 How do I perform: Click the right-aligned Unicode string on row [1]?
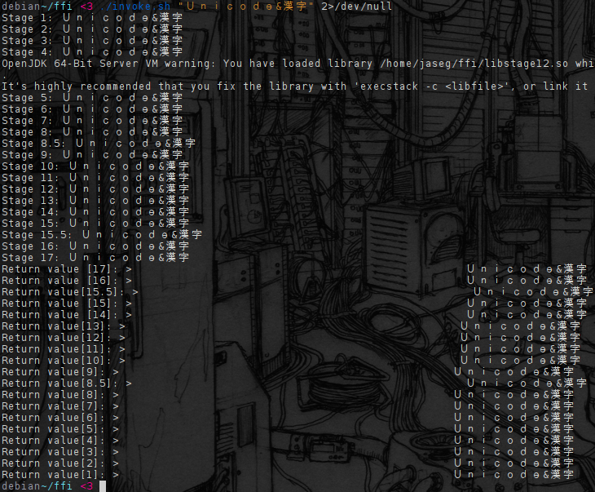point(513,475)
